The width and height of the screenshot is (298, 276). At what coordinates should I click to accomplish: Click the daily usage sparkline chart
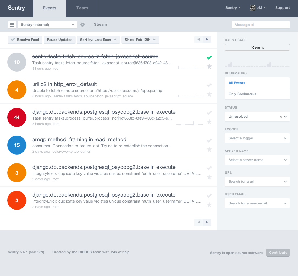[x=257, y=65]
